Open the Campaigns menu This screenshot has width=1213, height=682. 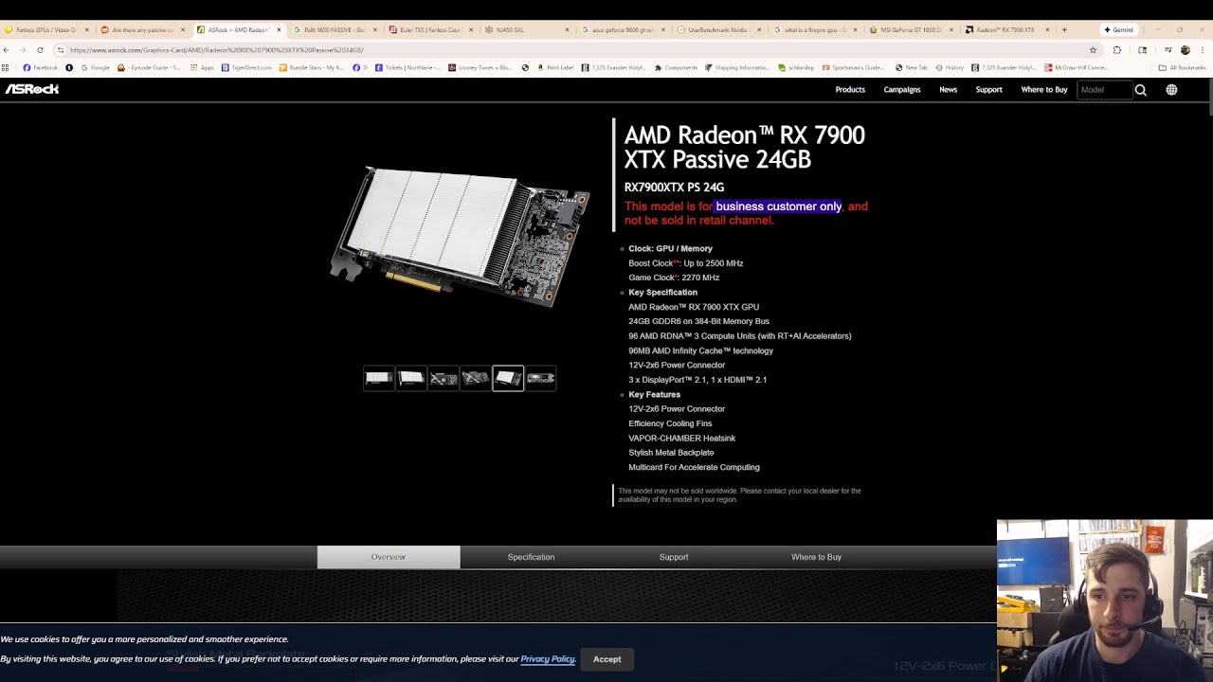tap(902, 90)
